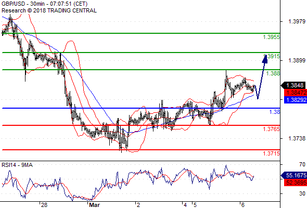Viewport: 307px width, 208px height.
Task: Click the red 1.38472 price label
Action: pyautogui.click(x=296, y=93)
